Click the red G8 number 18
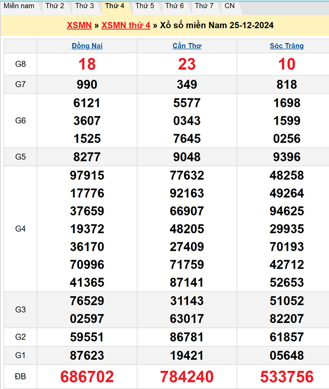Image resolution: width=329 pixels, height=389 pixels. [x=87, y=64]
